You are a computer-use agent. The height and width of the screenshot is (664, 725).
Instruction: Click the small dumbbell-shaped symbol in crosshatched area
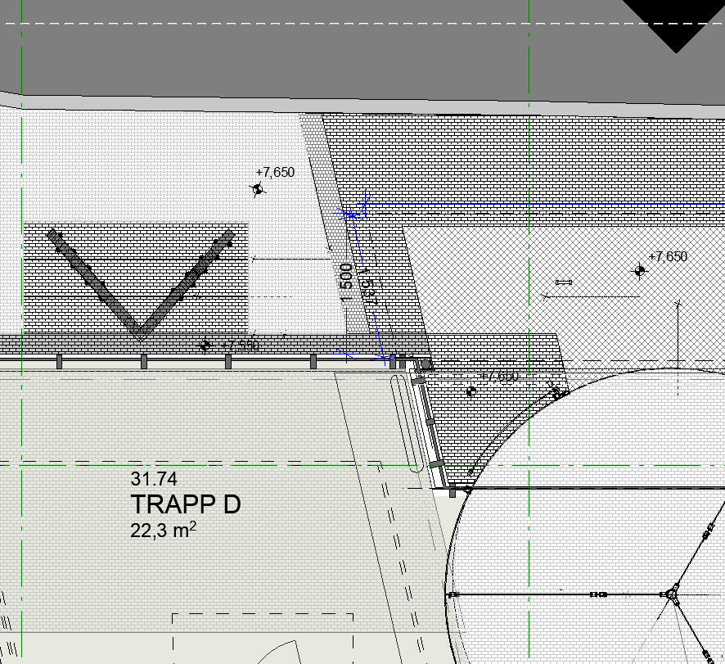[x=563, y=282]
